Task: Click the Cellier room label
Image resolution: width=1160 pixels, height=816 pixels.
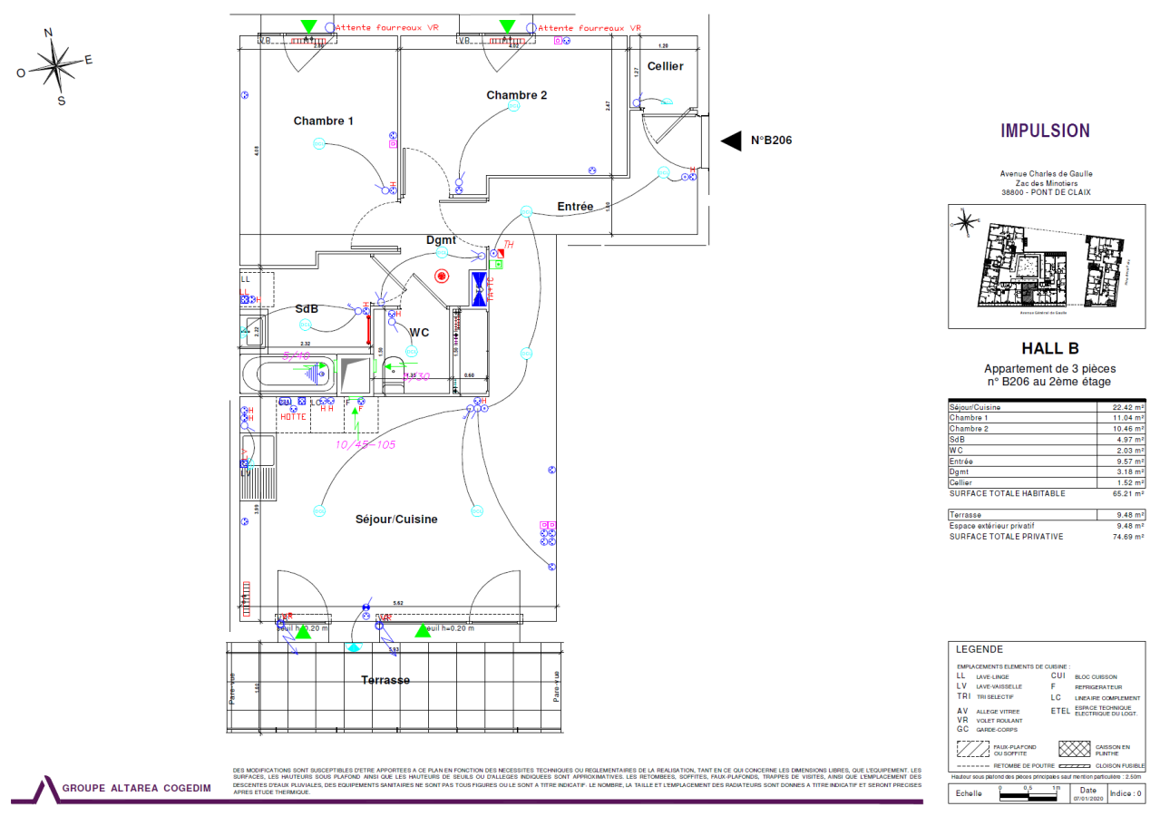Action: pos(665,66)
